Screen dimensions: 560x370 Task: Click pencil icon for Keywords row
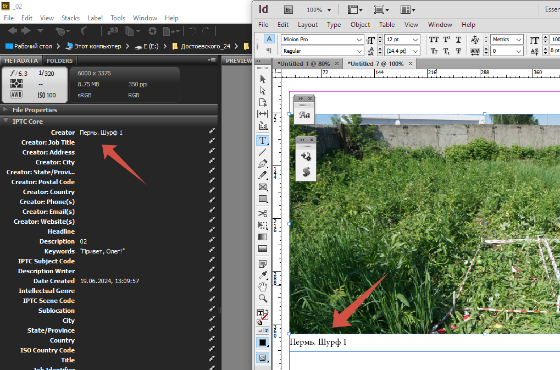212,250
